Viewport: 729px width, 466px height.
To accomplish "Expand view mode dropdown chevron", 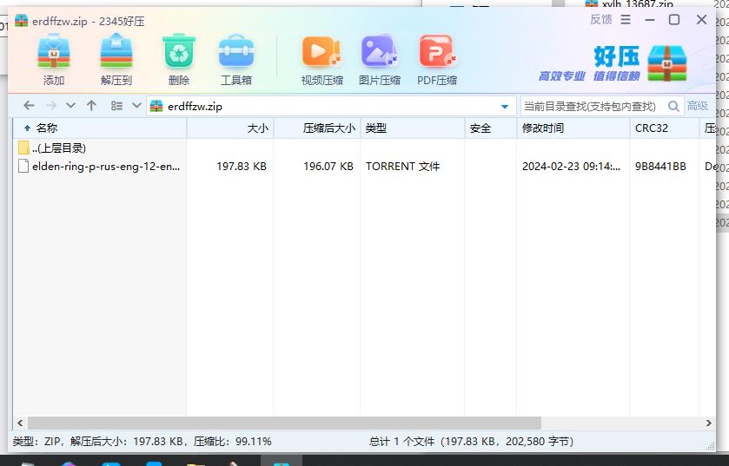I will tap(136, 106).
